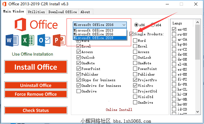204x124 pixels.
Task: Uncheck the en-US language checkbox
Action: (x=174, y=29)
